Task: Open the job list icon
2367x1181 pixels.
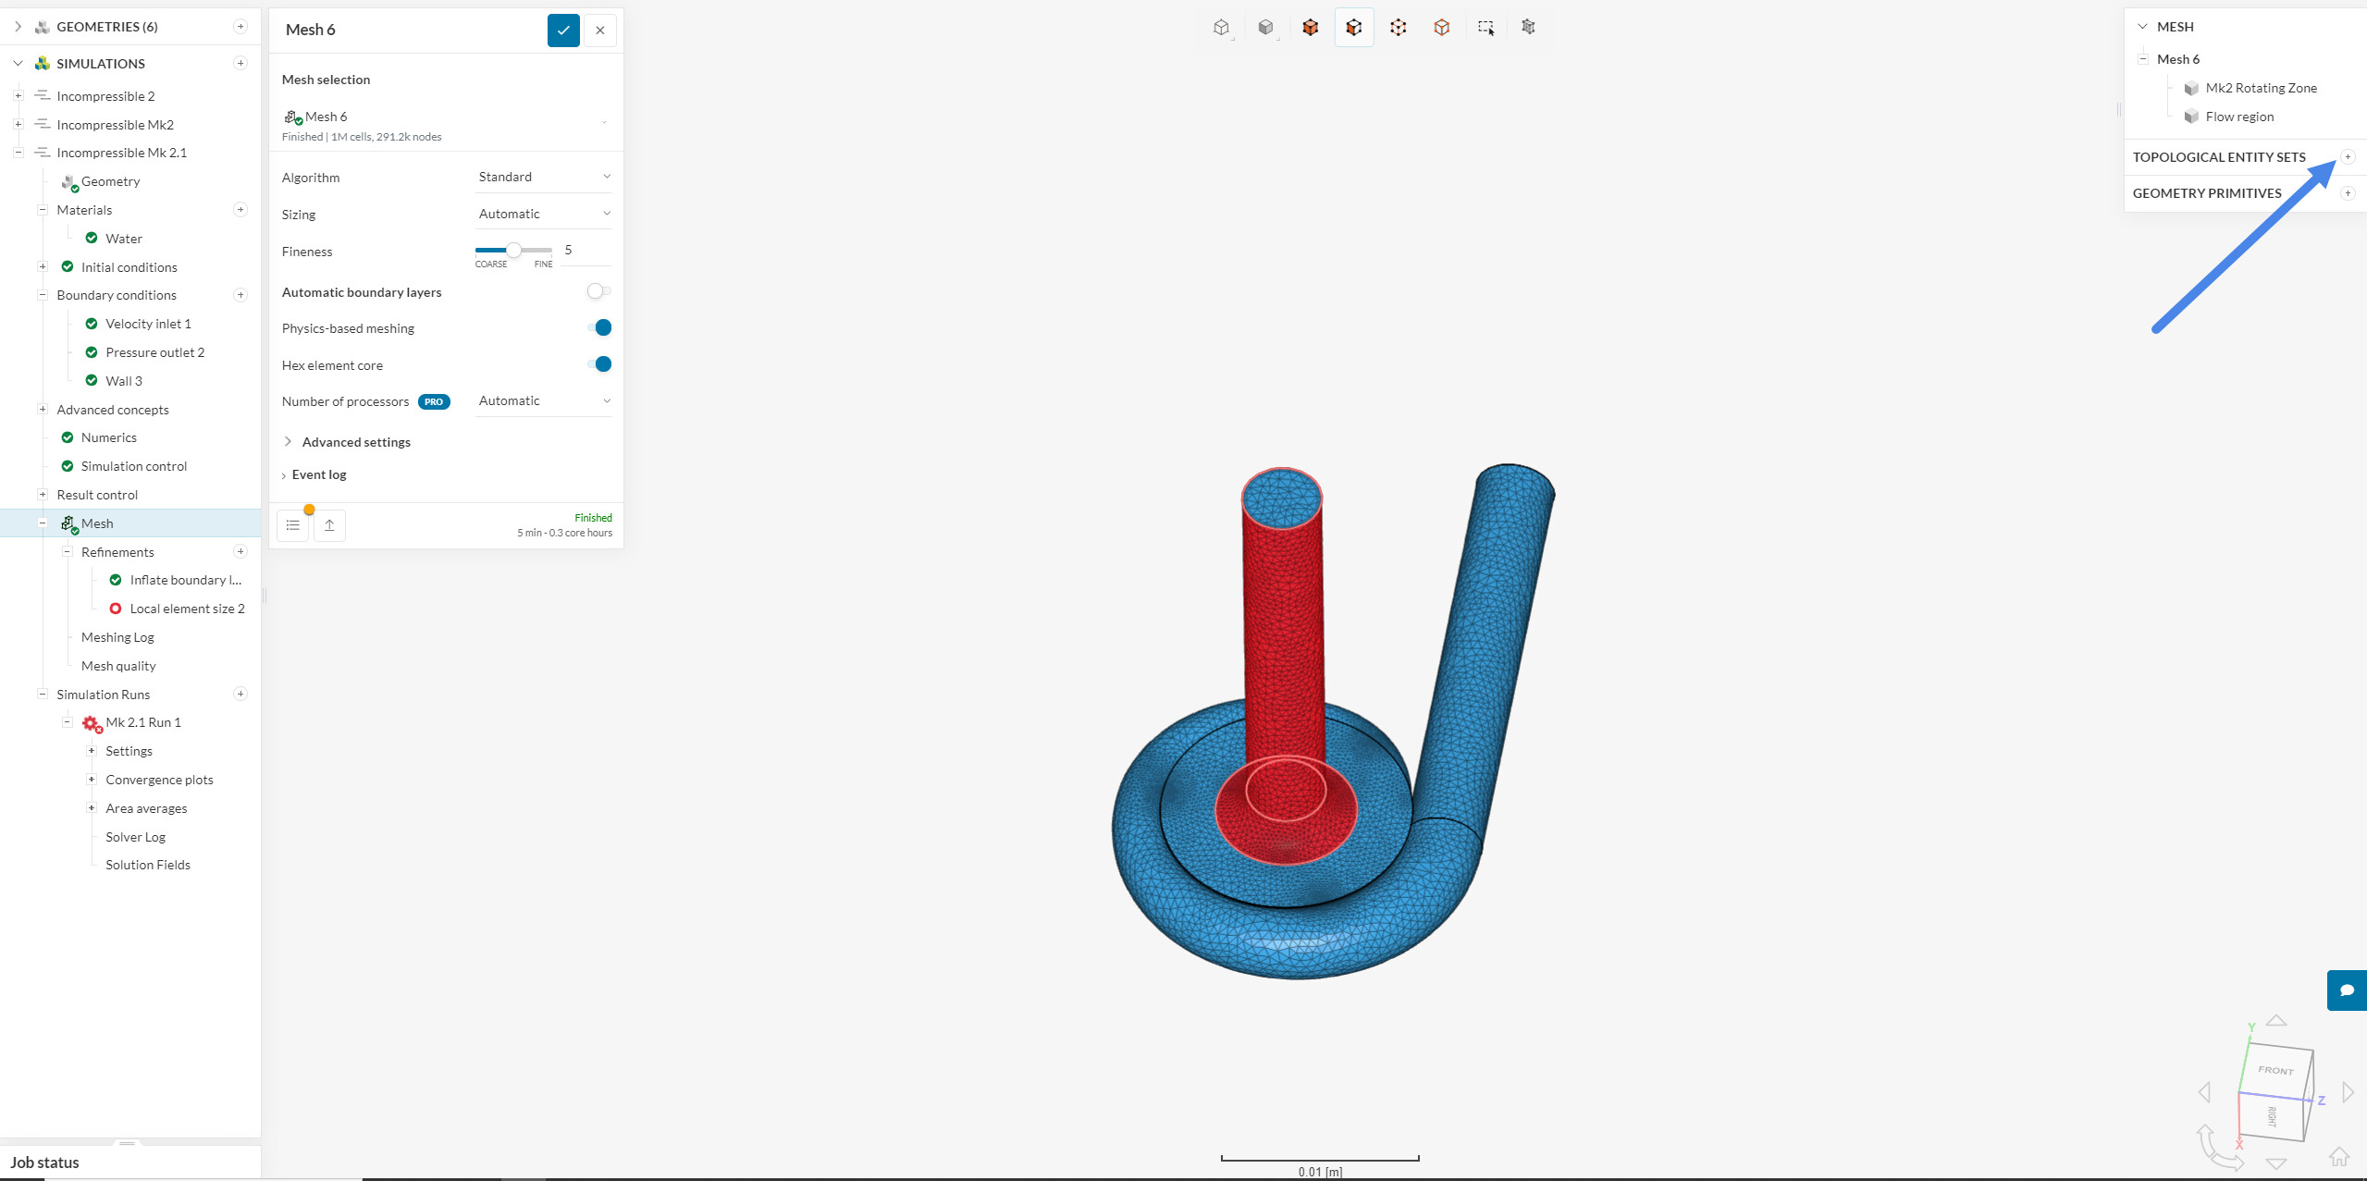Action: 293,525
